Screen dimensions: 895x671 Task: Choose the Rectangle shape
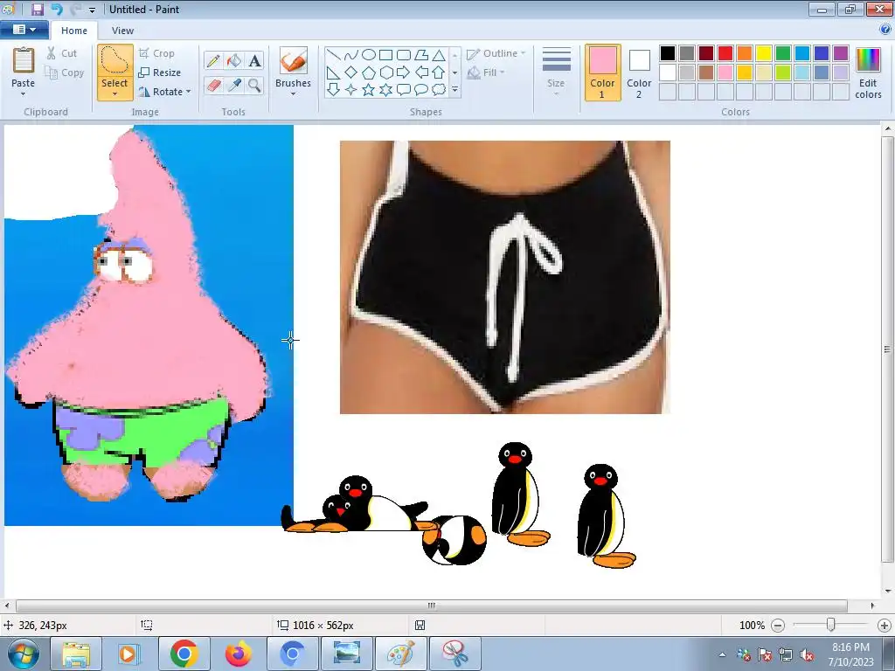pos(385,55)
